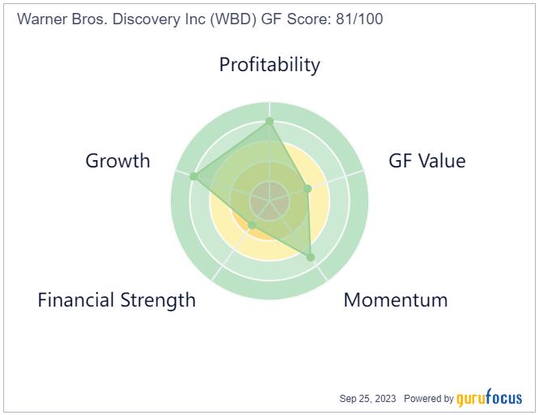
Task: Click the Financial Strength data point marker
Action: (x=252, y=226)
